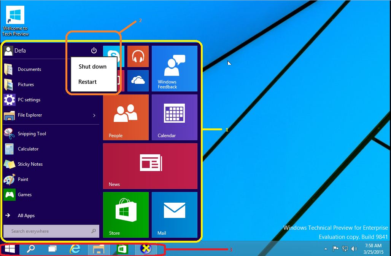Show hidden system tray icons
391x256 pixels.
pyautogui.click(x=326, y=249)
